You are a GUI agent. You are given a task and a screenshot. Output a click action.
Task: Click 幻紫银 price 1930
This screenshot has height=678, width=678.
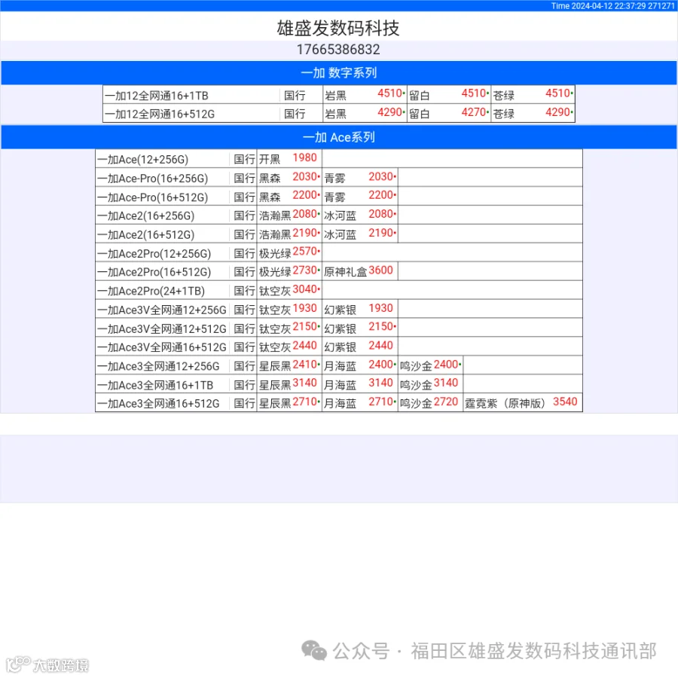pos(381,308)
